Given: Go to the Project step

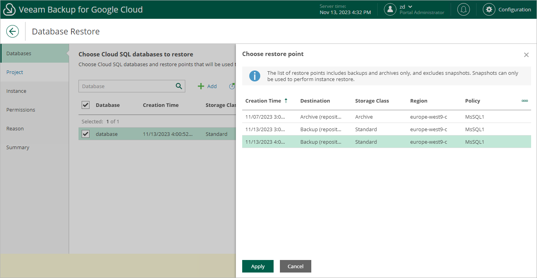Looking at the screenshot, I should tap(15, 72).
